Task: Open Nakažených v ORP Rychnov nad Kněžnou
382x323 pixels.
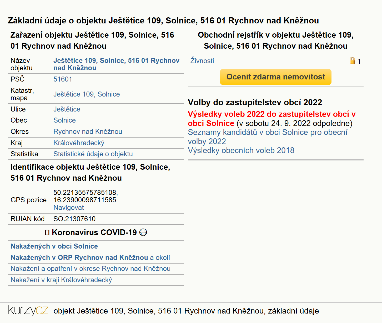Action: click(79, 258)
